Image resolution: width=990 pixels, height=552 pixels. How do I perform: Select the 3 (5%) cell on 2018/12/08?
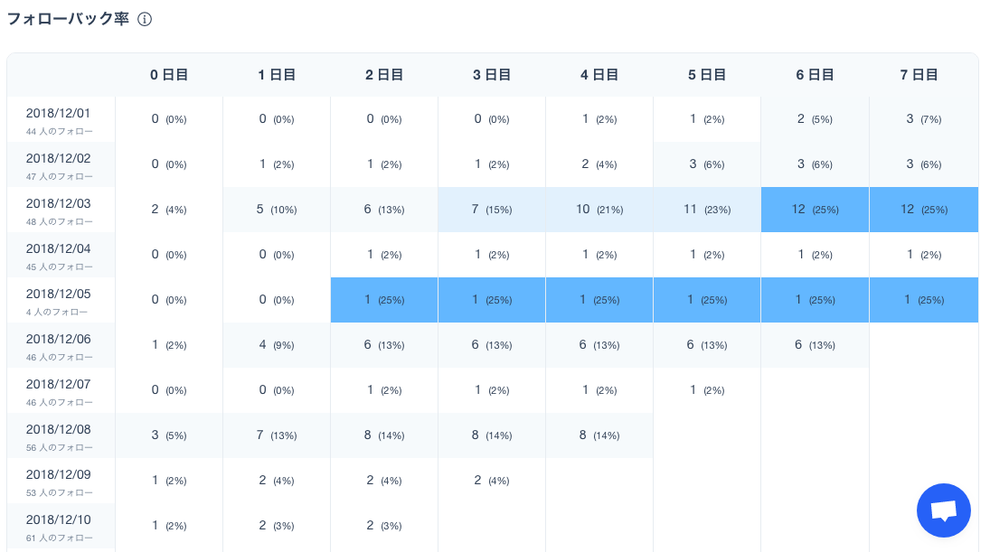coord(168,435)
